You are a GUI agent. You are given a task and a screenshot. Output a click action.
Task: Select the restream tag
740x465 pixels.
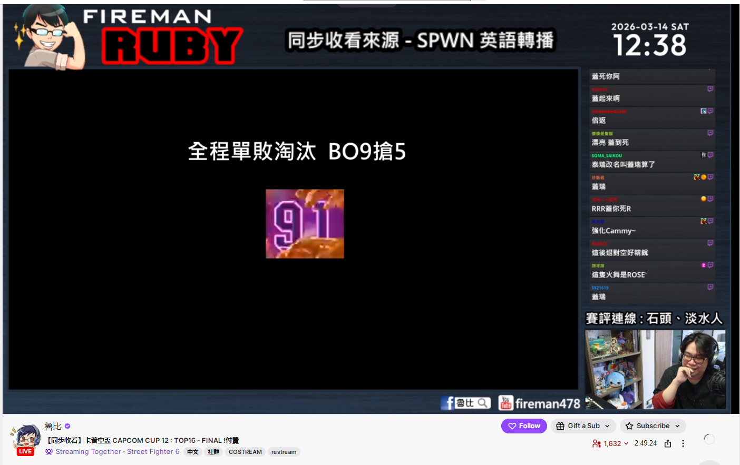(x=284, y=452)
